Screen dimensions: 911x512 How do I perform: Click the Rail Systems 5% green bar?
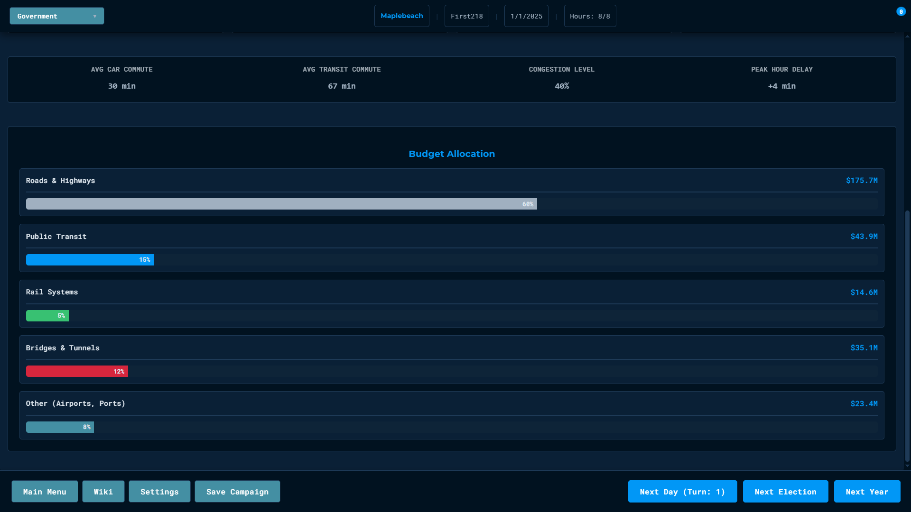47,316
